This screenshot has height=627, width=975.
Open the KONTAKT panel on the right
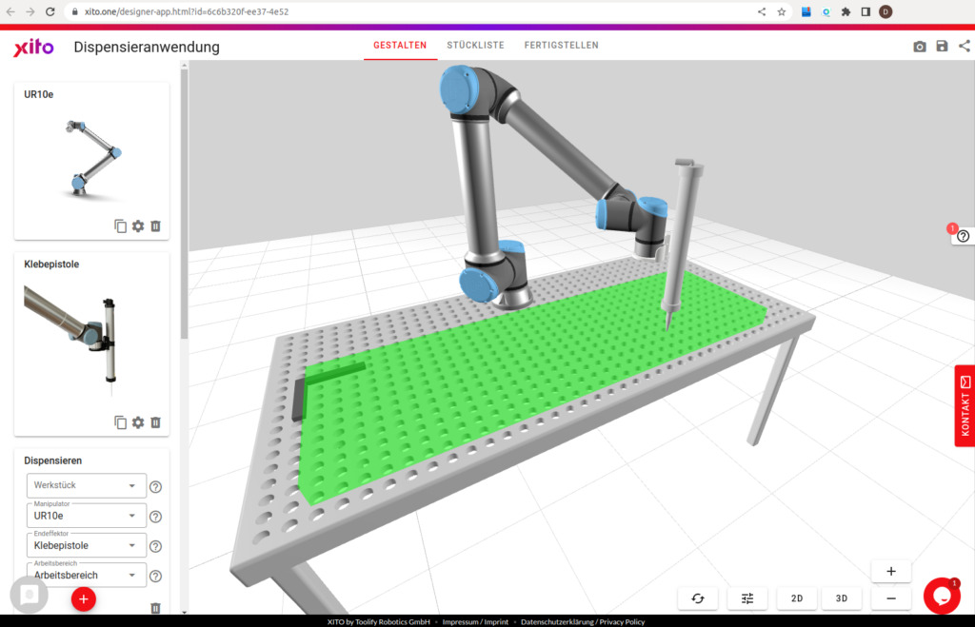tap(965, 405)
